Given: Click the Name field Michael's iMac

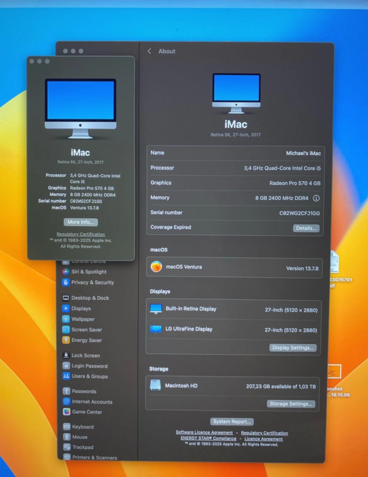Looking at the screenshot, I should (304, 153).
